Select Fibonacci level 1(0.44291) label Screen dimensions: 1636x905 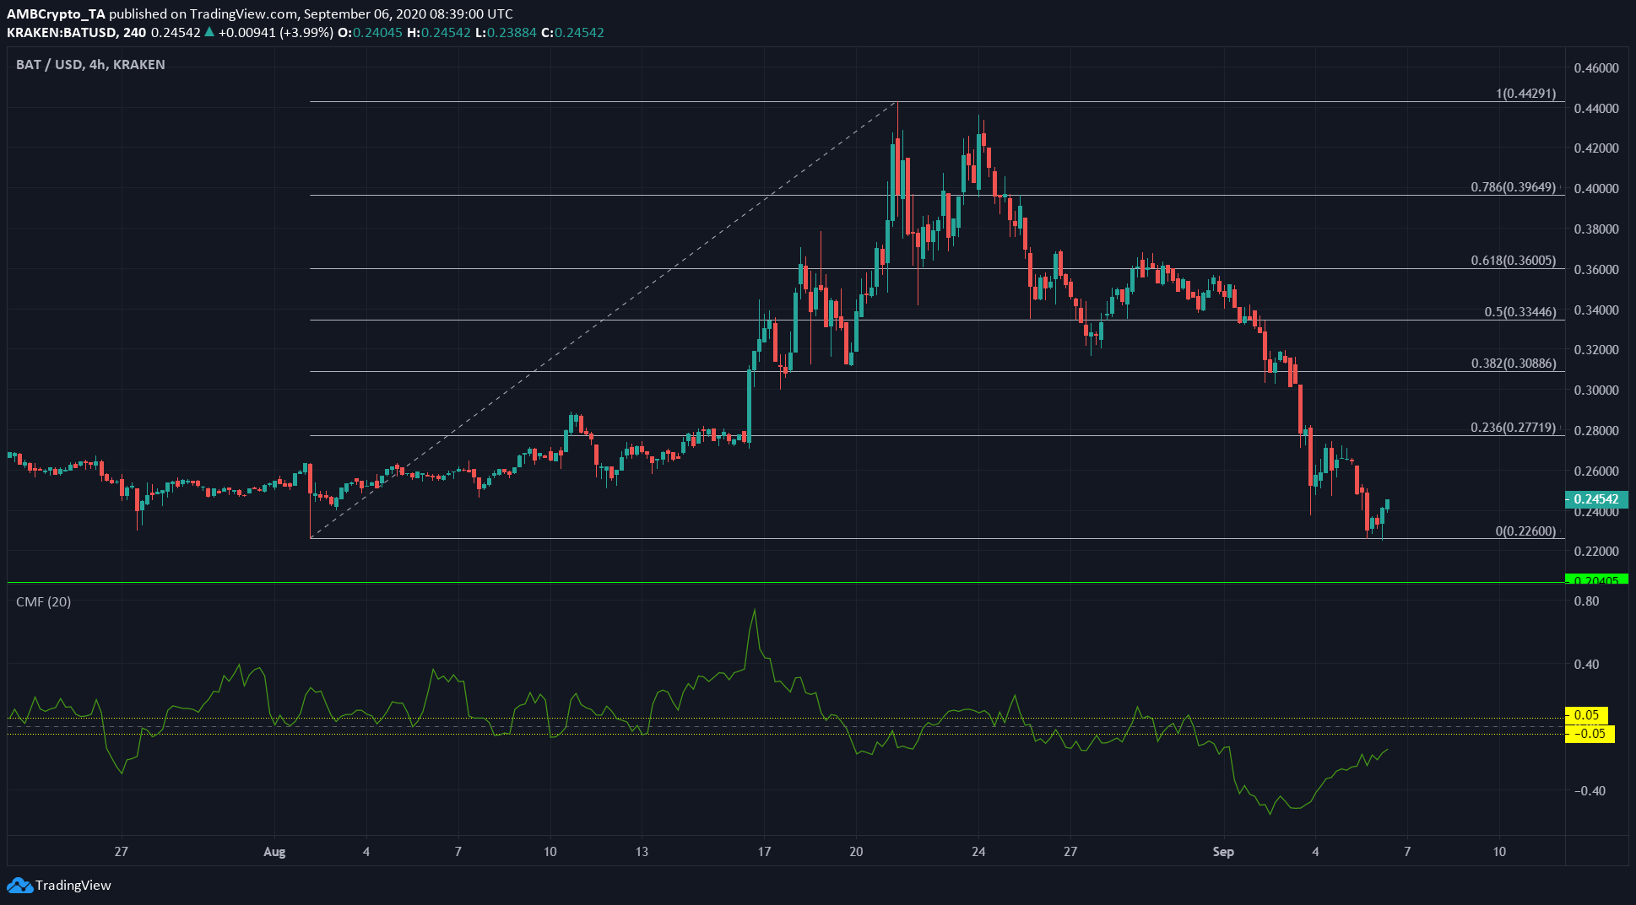(x=1525, y=94)
